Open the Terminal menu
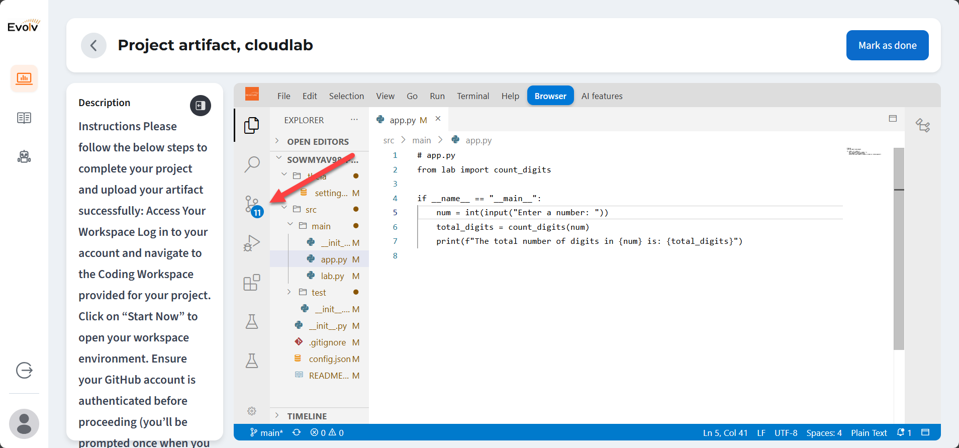The width and height of the screenshot is (959, 448). tap(472, 96)
